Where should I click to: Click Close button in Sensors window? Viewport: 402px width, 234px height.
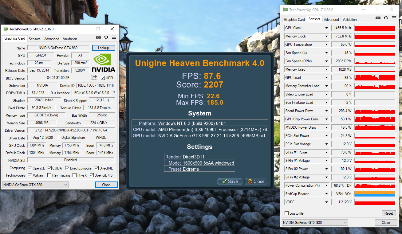tap(386, 223)
